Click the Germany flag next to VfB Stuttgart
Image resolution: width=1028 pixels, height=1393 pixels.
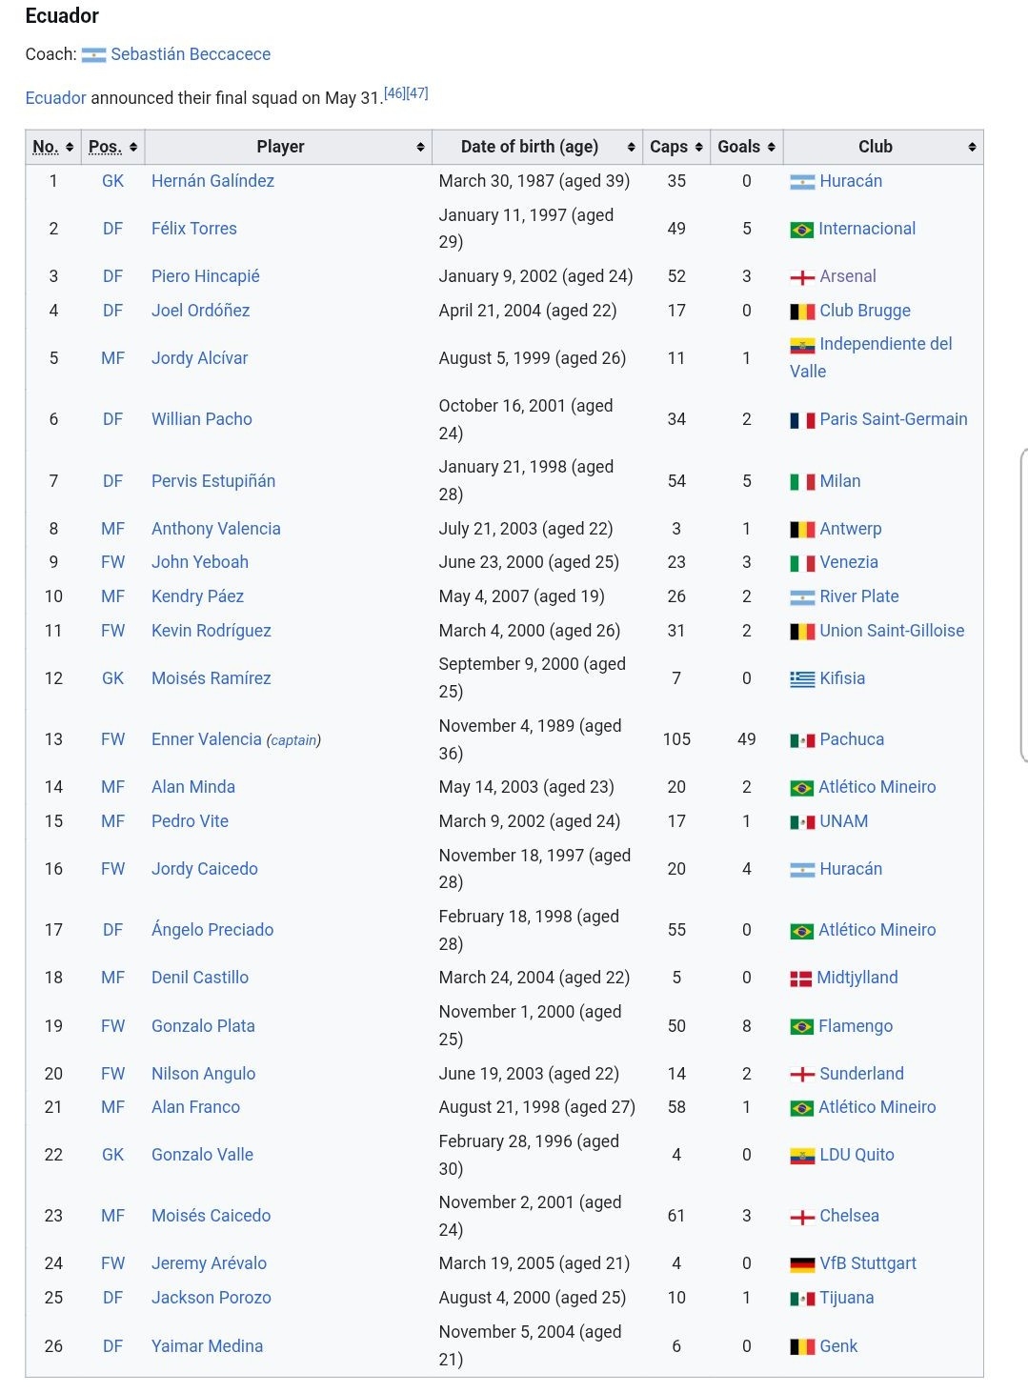802,1264
